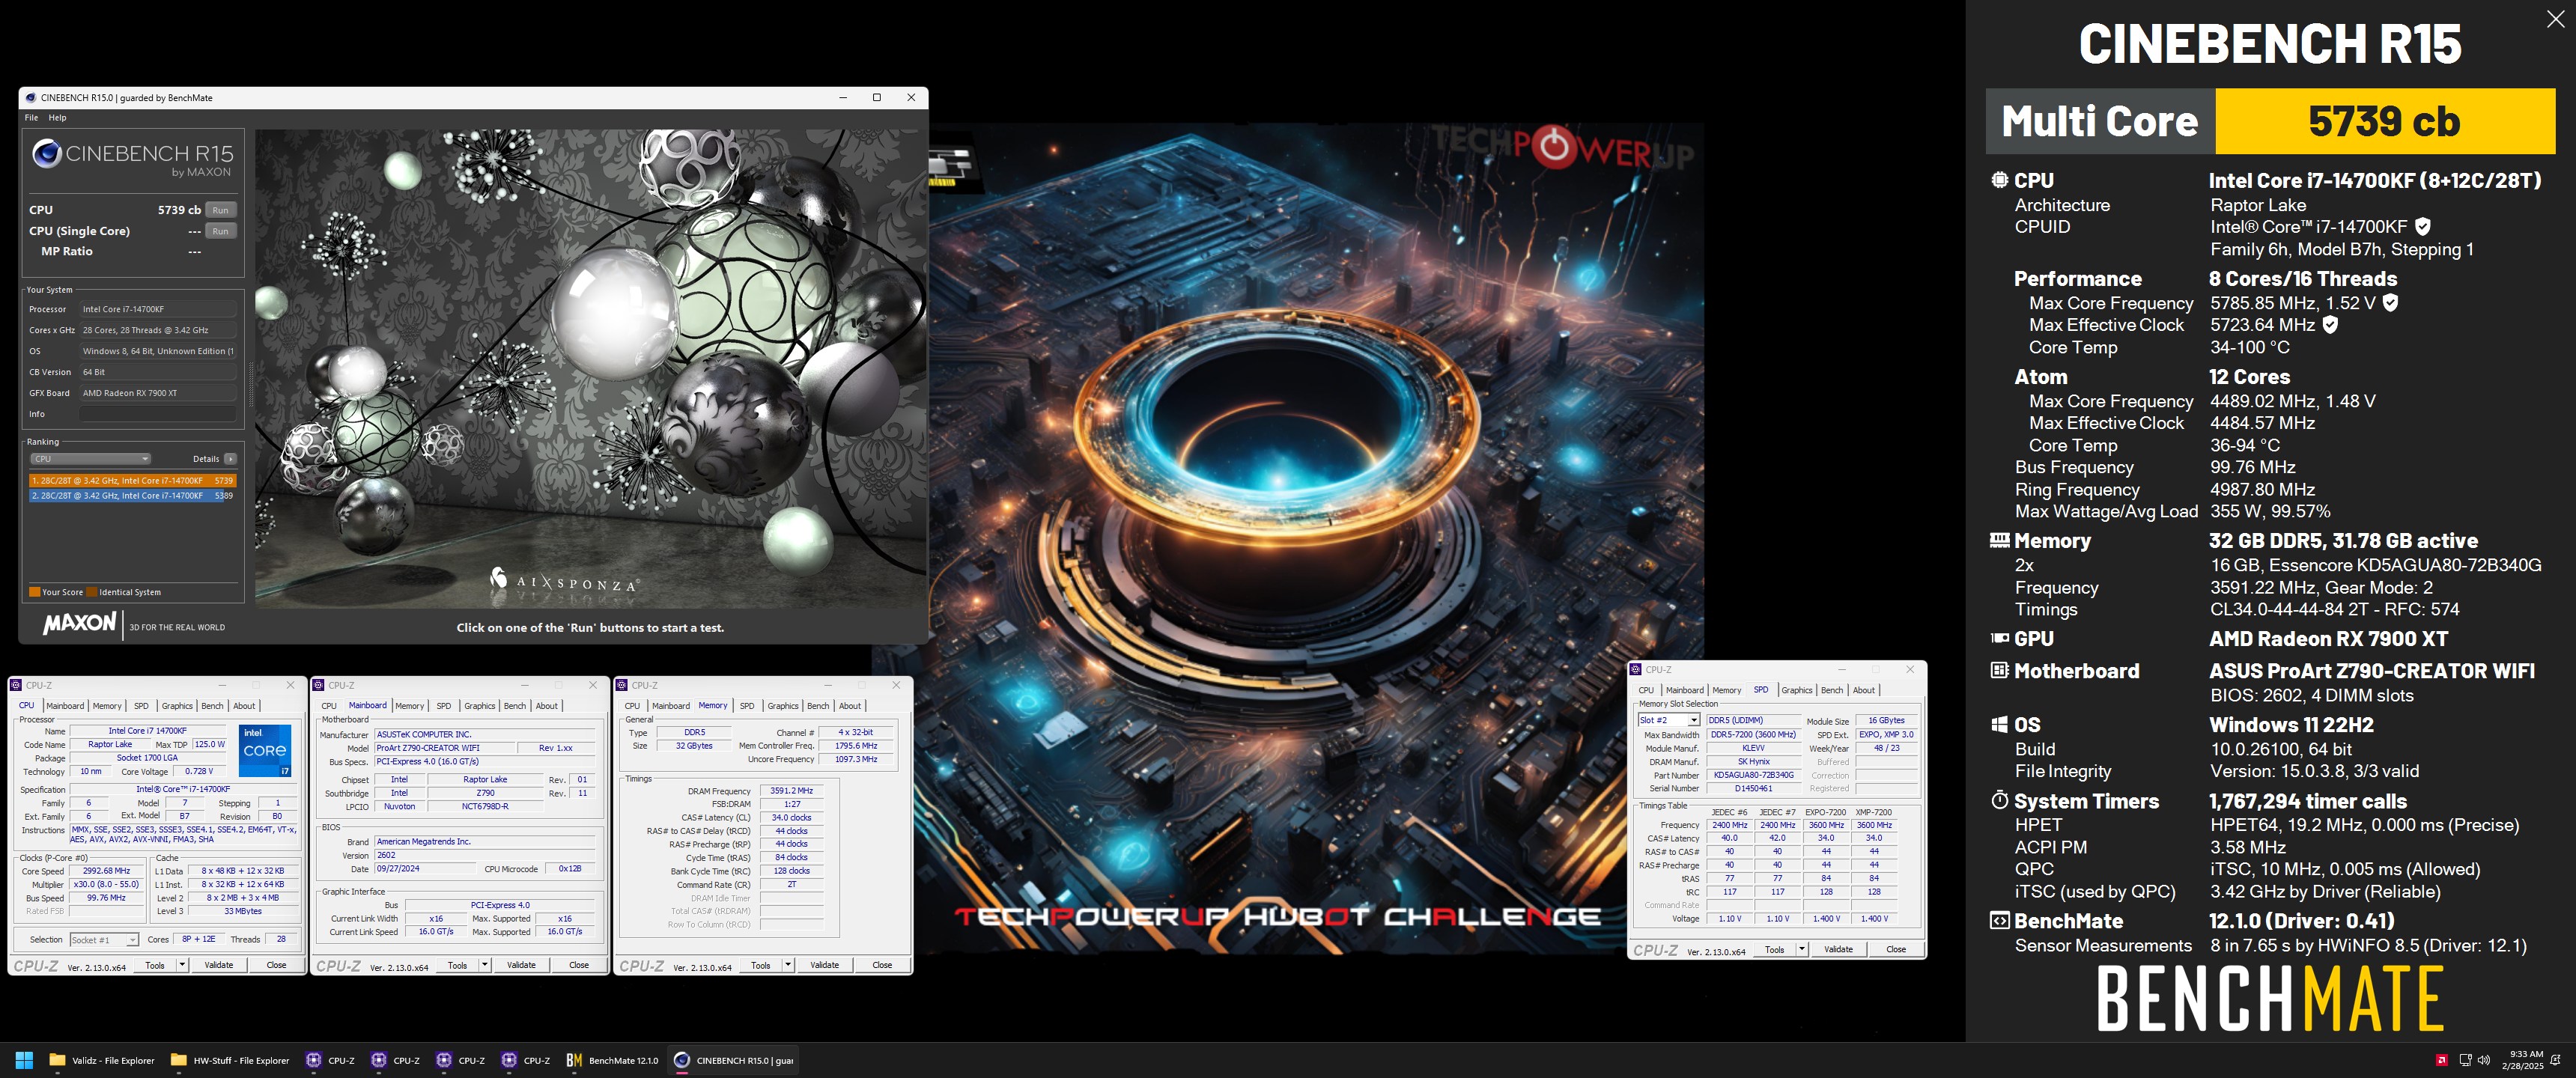Select Bench tab in CPU-Z Mainboard window

(515, 706)
